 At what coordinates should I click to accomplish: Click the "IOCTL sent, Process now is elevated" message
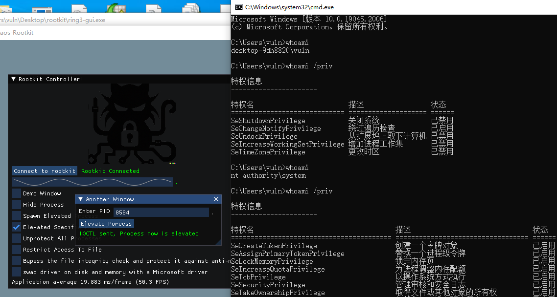(139, 233)
